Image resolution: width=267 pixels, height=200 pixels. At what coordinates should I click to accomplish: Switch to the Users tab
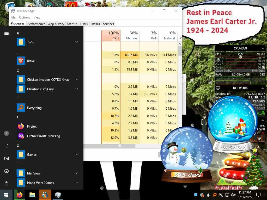tap(84, 24)
